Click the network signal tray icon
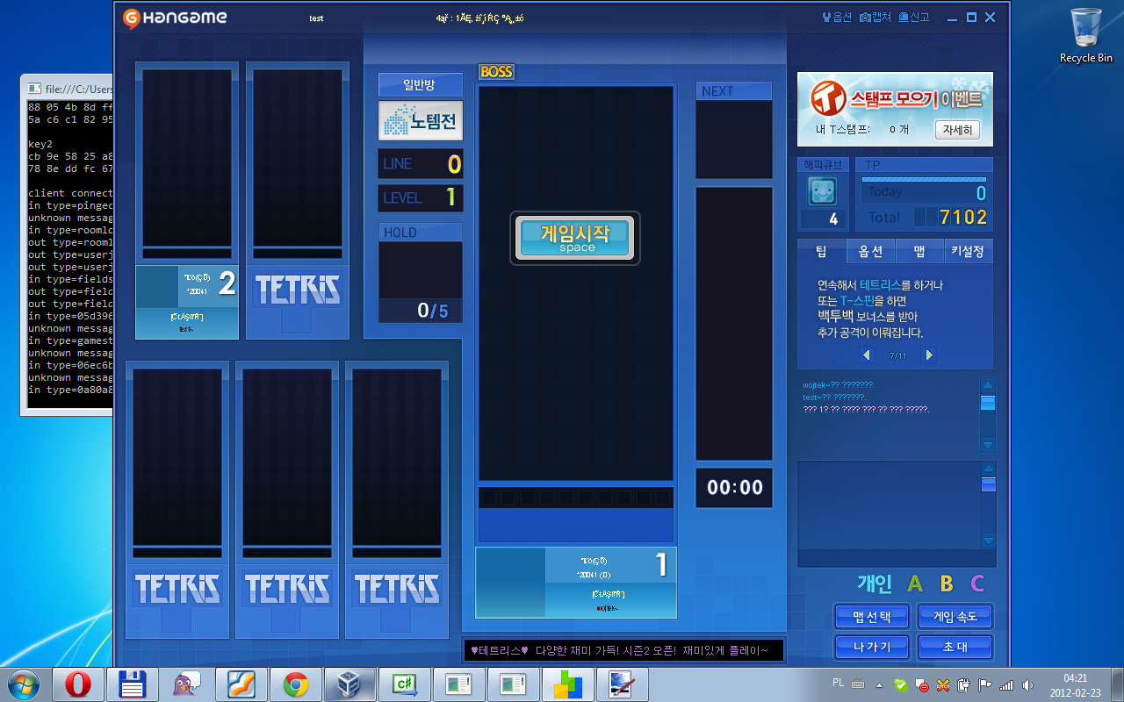 [x=1006, y=684]
